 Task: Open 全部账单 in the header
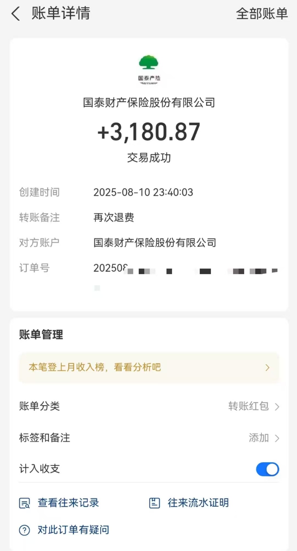click(x=262, y=14)
